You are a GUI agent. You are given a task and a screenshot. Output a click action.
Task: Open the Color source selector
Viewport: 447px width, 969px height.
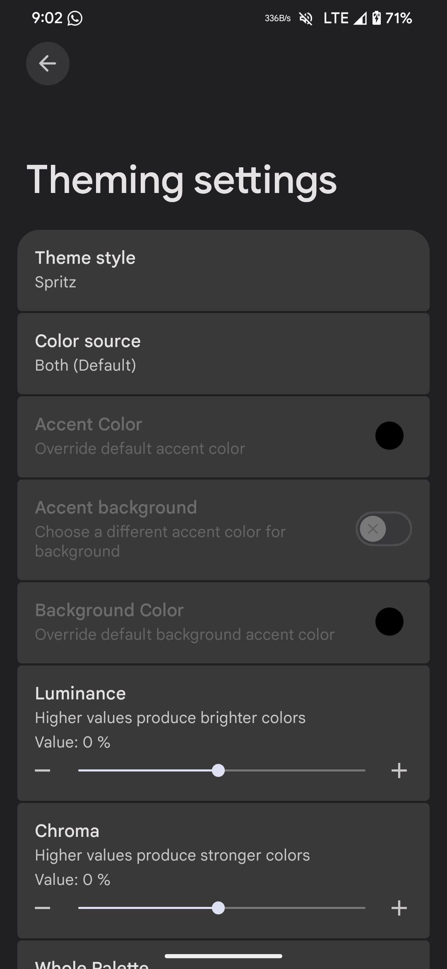pyautogui.click(x=223, y=353)
